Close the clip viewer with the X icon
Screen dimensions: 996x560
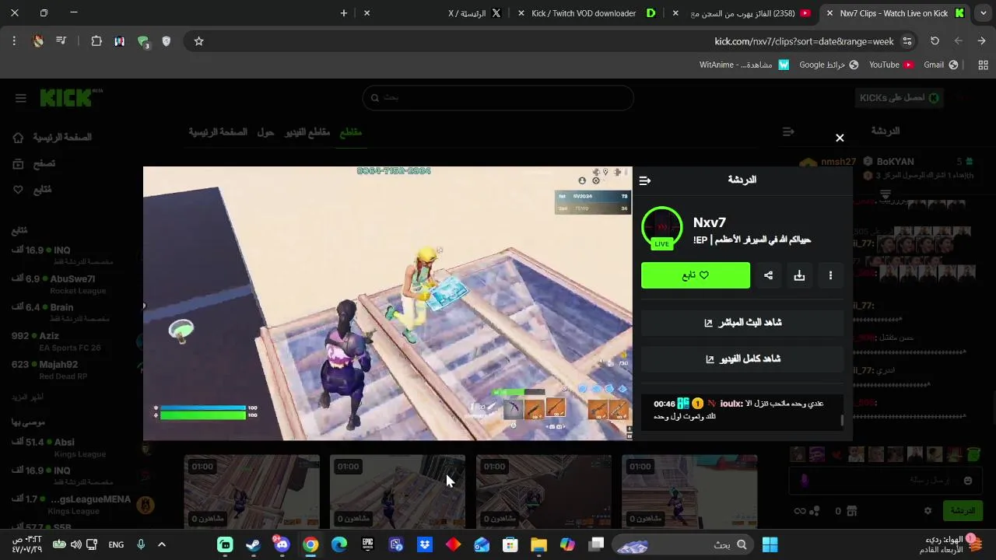tap(840, 138)
